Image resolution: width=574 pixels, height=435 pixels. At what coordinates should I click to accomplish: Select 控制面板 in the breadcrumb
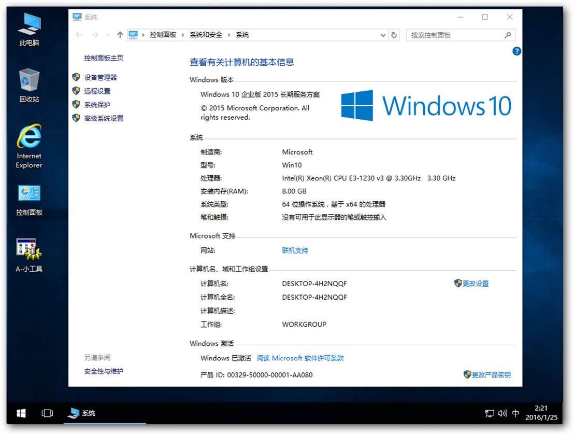coord(163,35)
